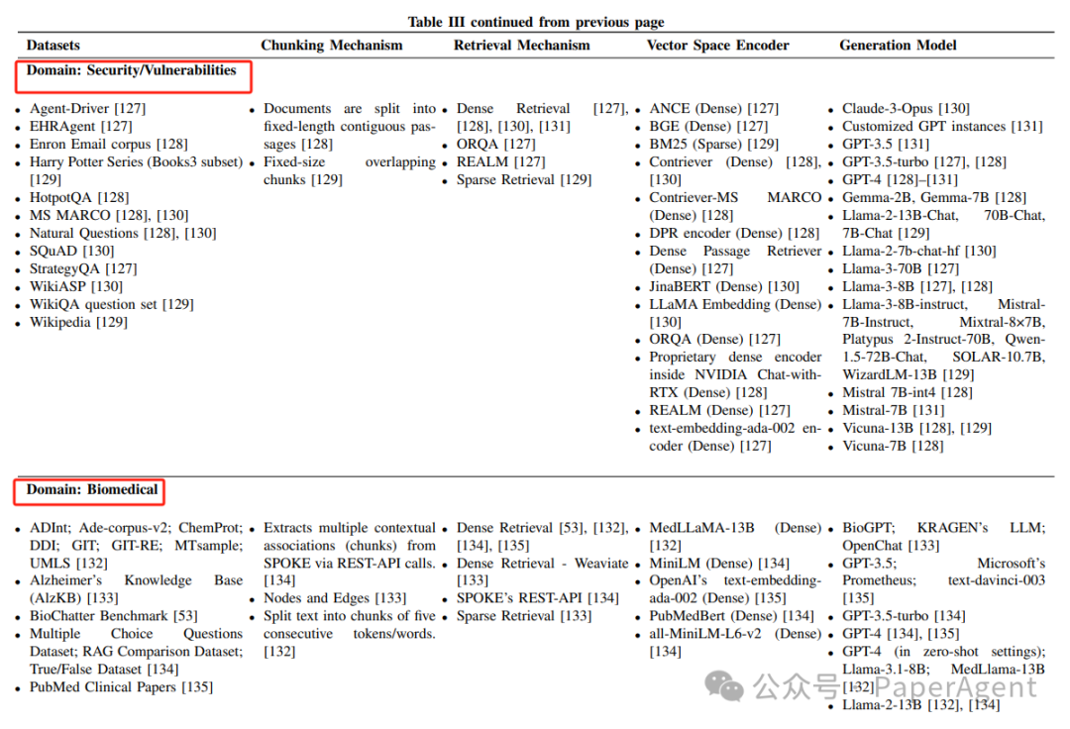This screenshot has height=729, width=1070.
Task: Select the 'Llama-3-8B [127], [128]' entry
Action: coord(917,286)
